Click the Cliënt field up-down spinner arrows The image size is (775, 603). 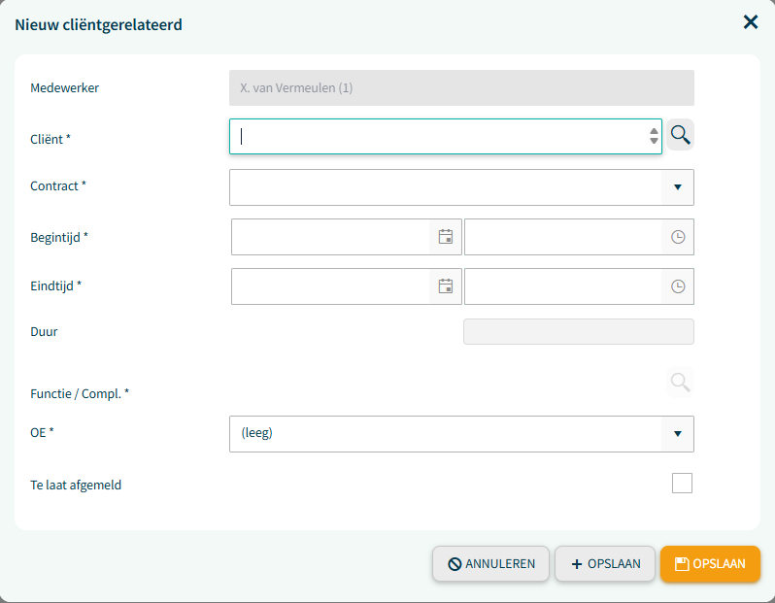[654, 136]
